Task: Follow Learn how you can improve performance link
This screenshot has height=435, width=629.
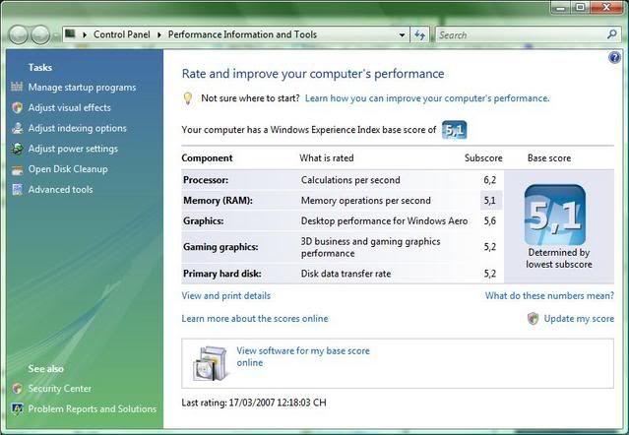Action: (x=427, y=98)
